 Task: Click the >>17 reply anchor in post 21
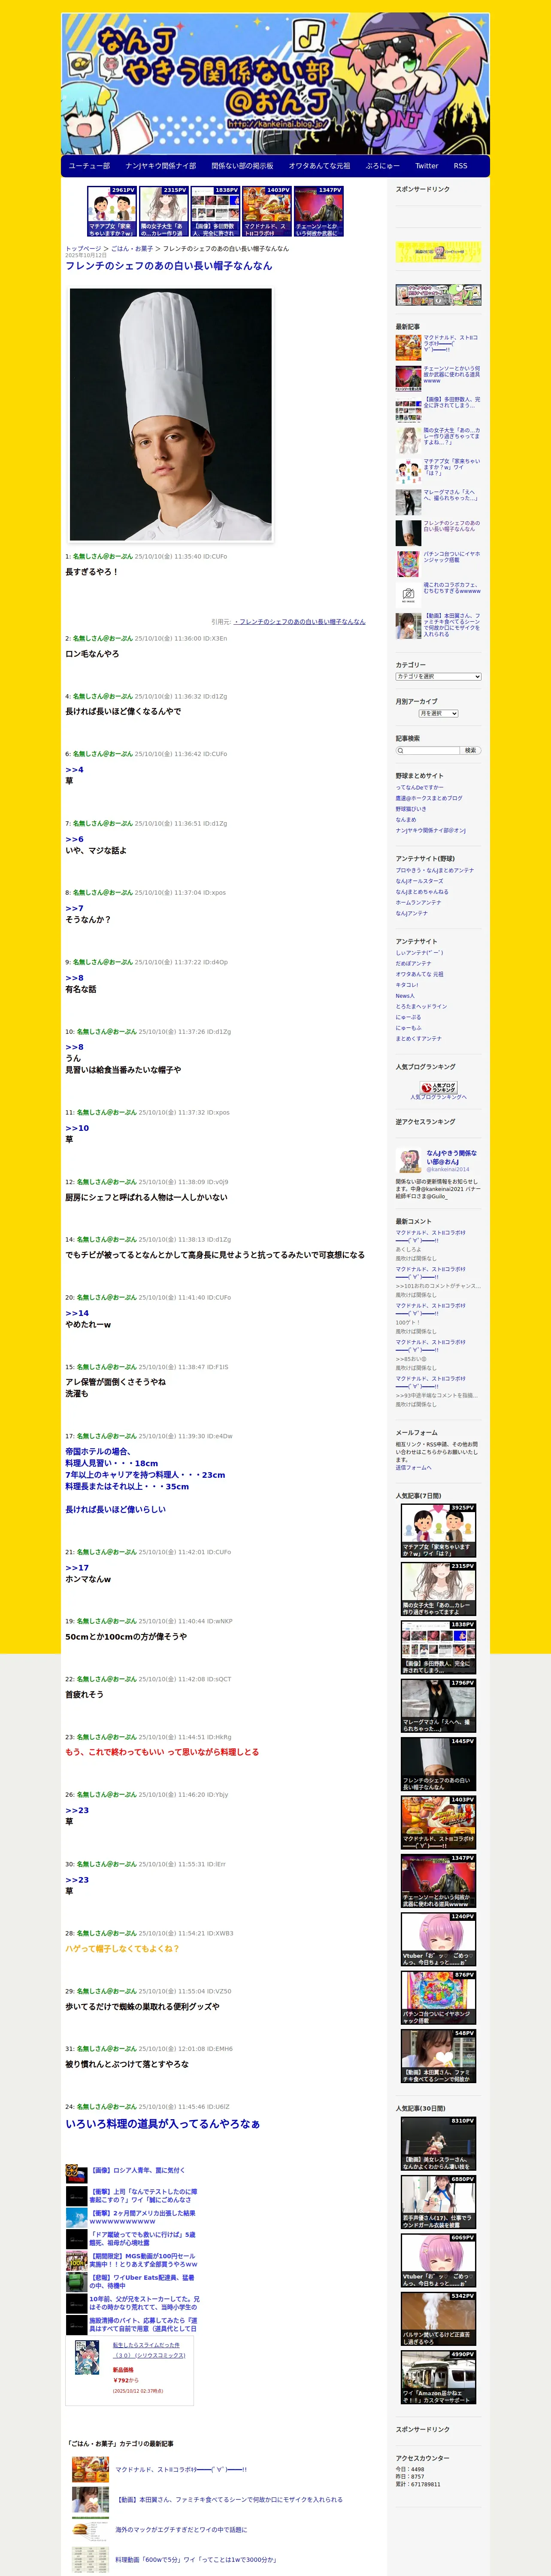[x=77, y=1568]
